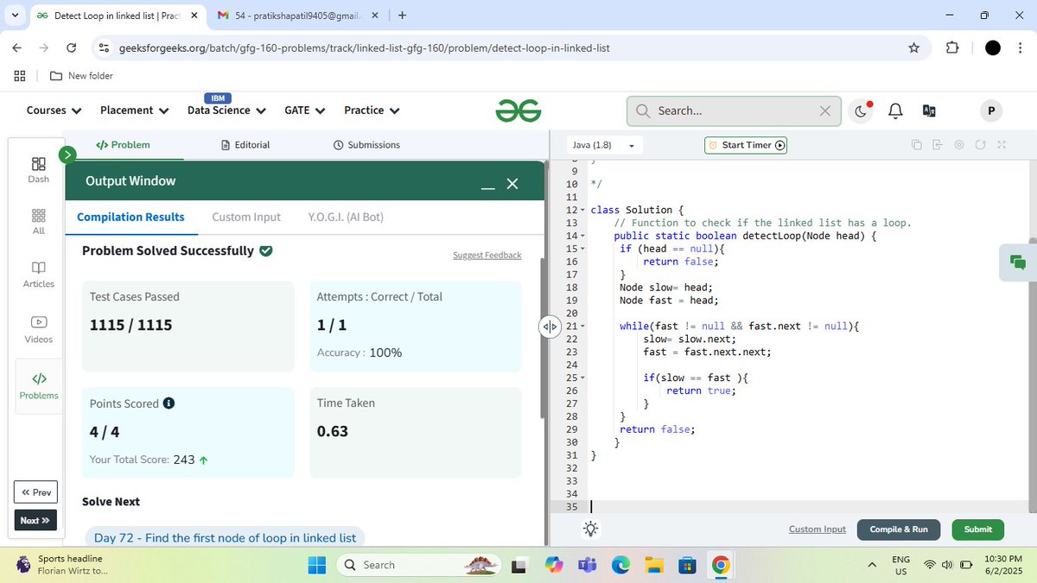1037x583 pixels.
Task: Open the editor settings gear icon
Action: click(959, 145)
